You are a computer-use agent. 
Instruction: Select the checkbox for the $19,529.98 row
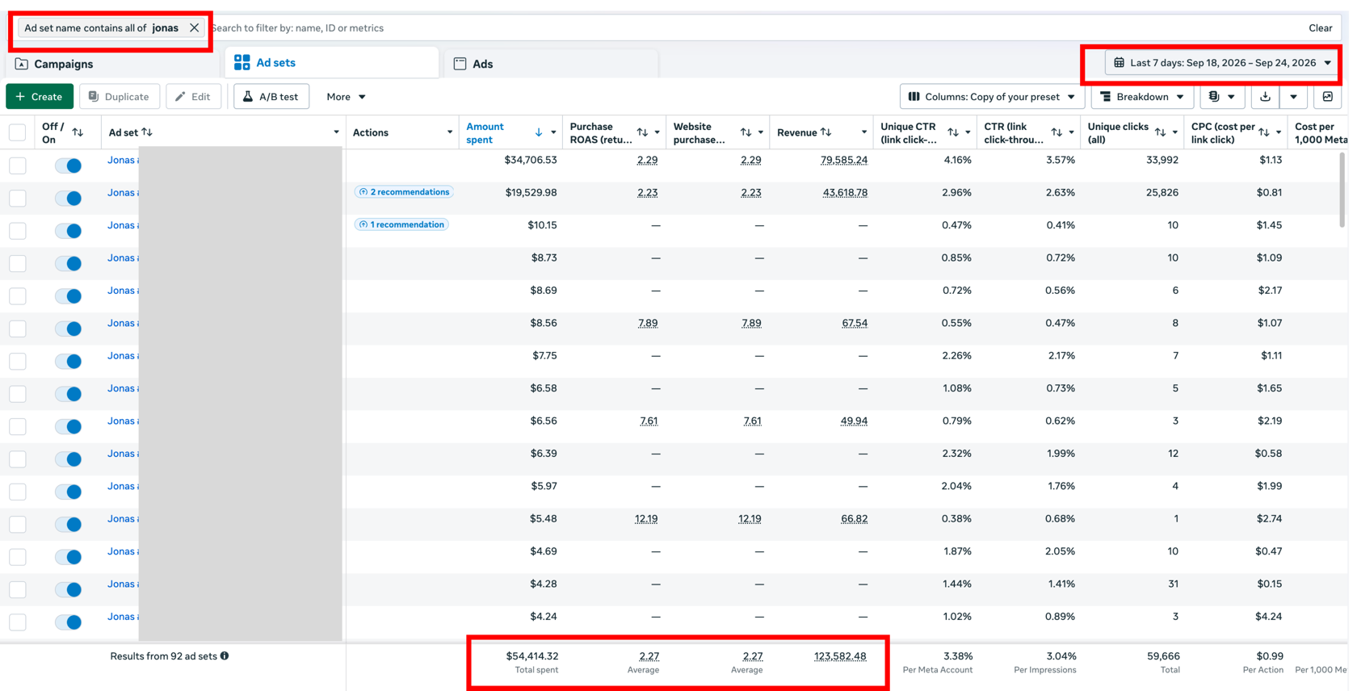point(17,198)
